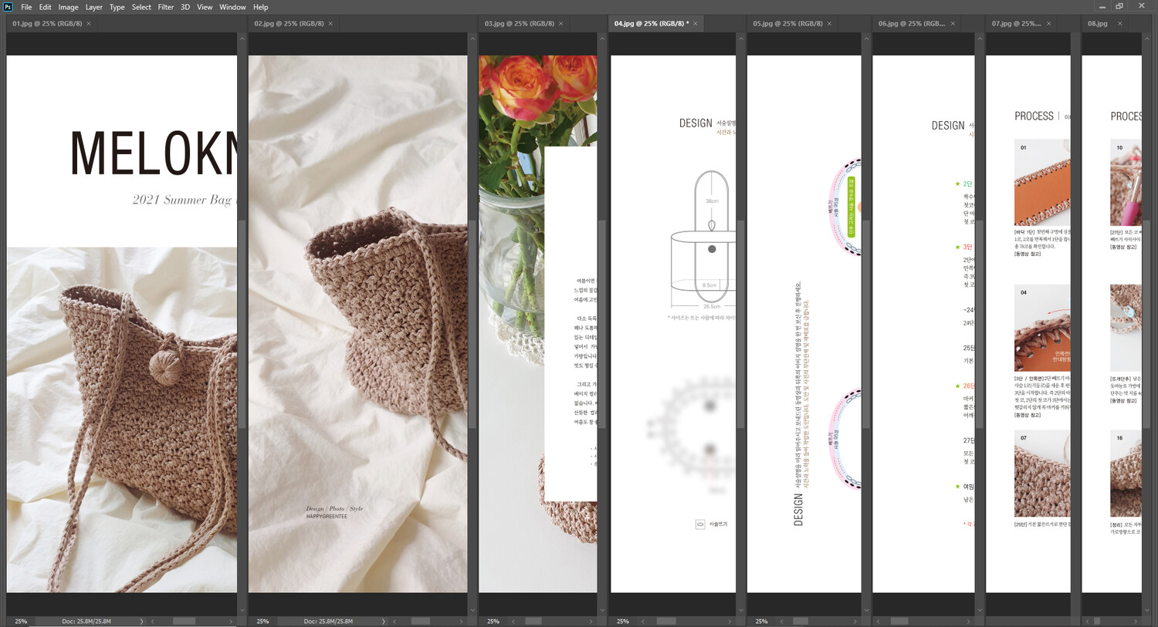This screenshot has height=627, width=1158.
Task: Click horizontal scrollbar thumb in 01.jpg window
Action: (184, 621)
